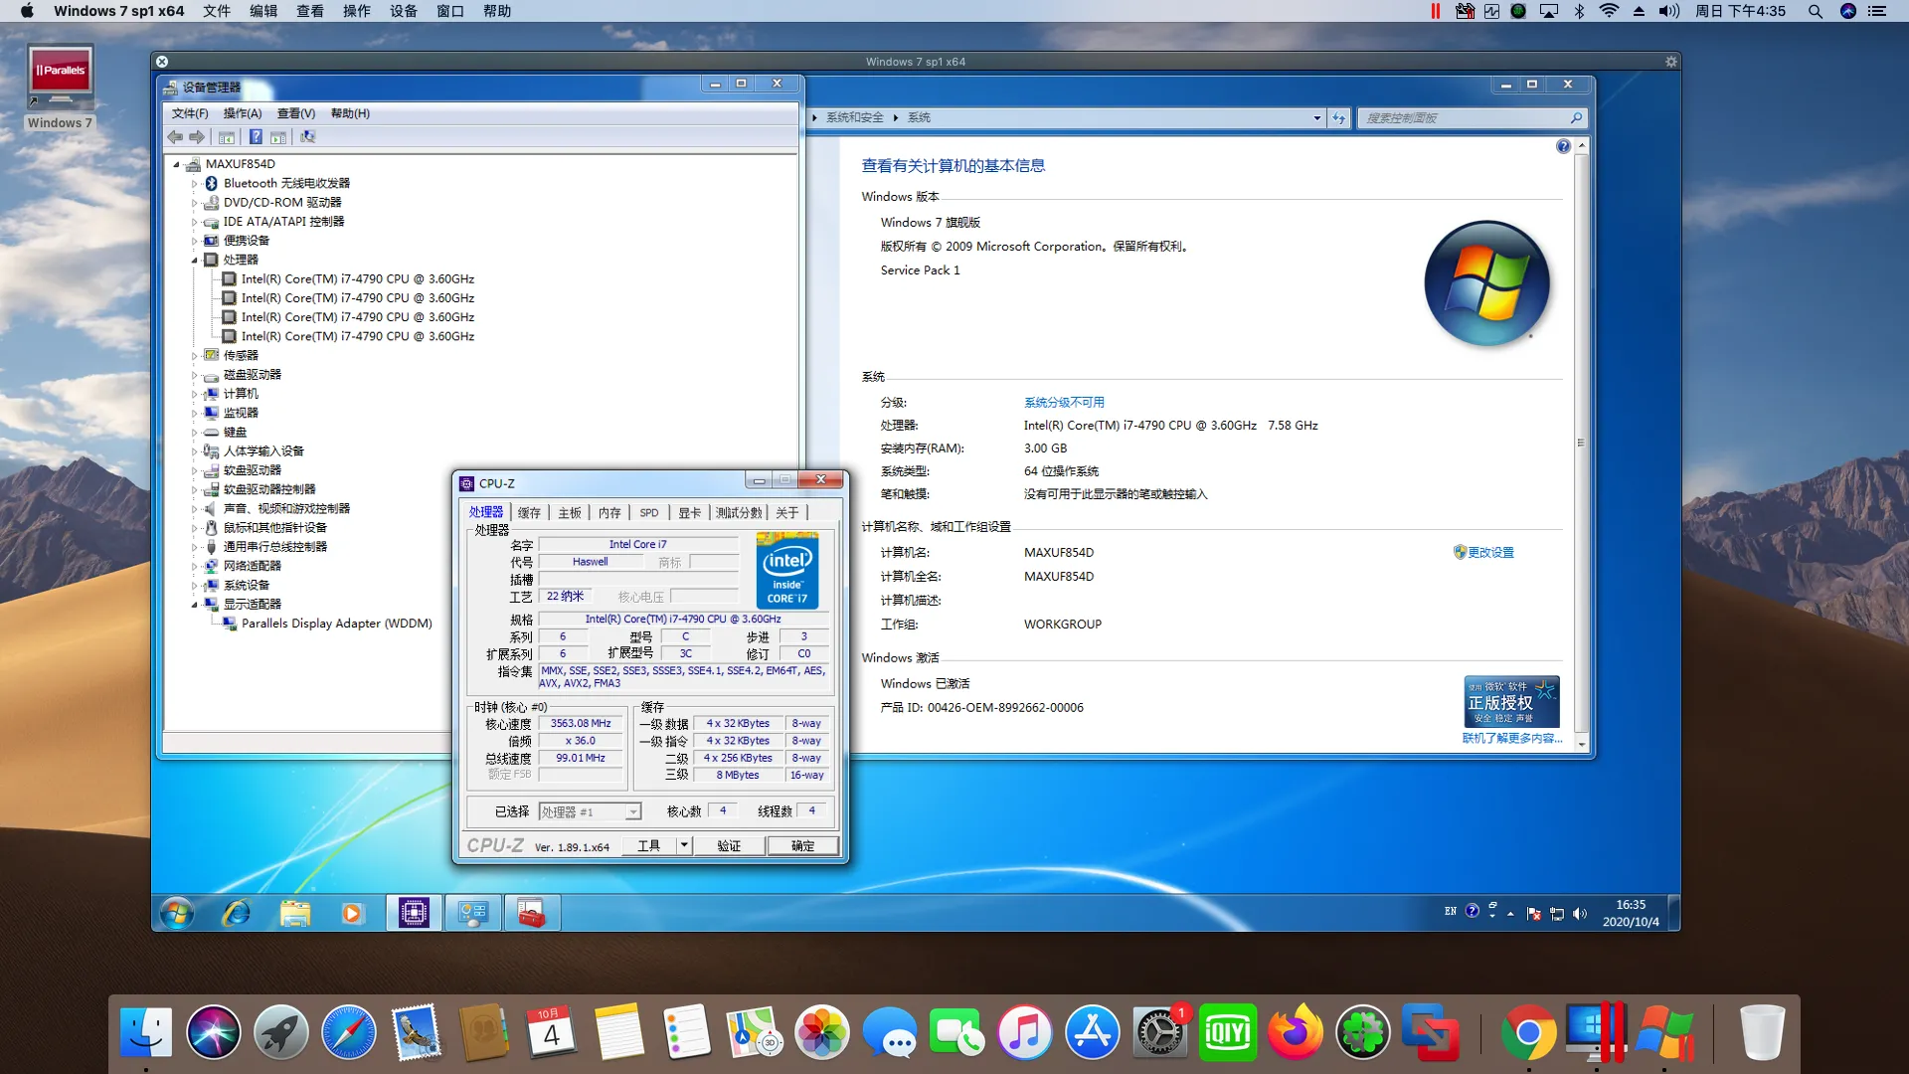Click the volume icon in Windows tray

tap(1580, 913)
